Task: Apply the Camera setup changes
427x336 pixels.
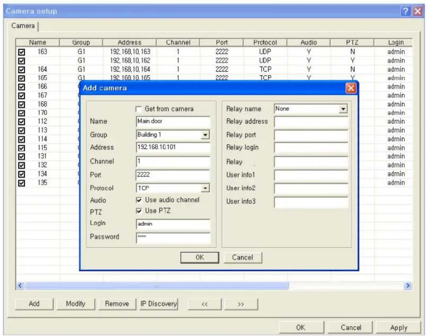Action: click(399, 328)
